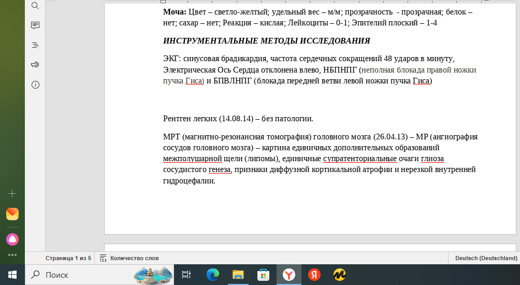This screenshot has width=520, height=285.
Task: Click misspelled word генеза
Action: pos(220,170)
